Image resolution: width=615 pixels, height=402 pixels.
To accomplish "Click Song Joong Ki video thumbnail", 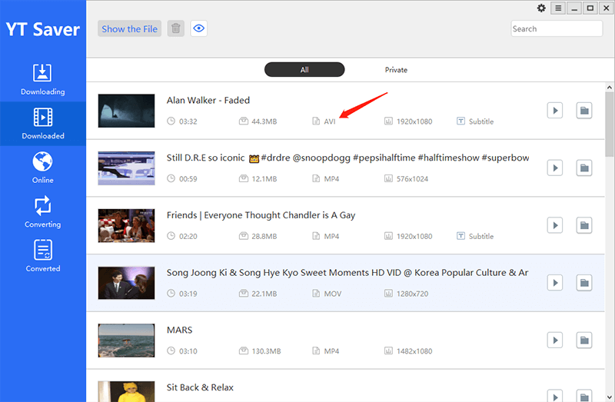I will 126,283.
